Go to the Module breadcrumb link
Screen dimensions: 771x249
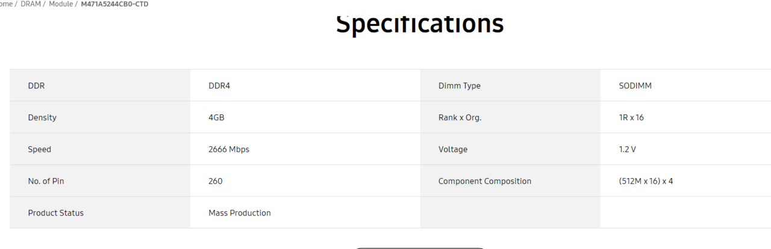coord(61,4)
